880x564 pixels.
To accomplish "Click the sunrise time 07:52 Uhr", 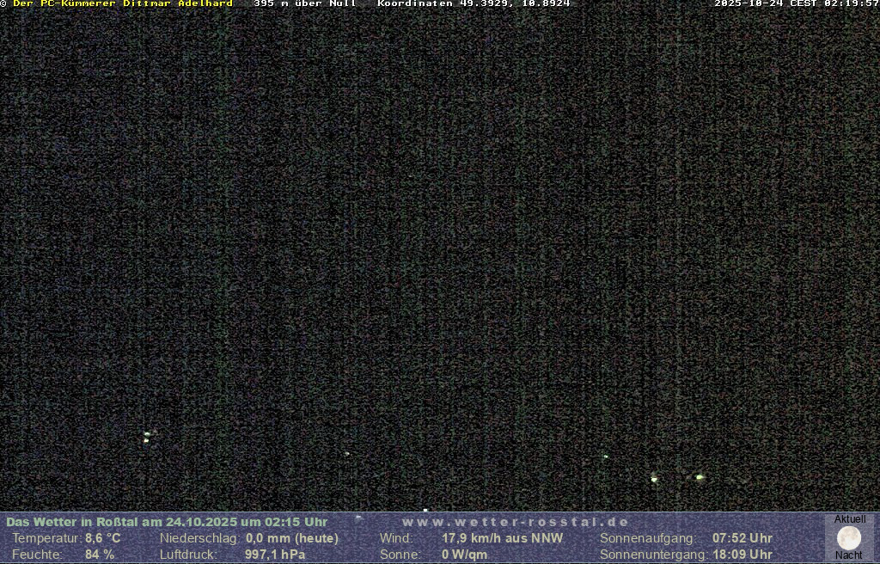I will tap(742, 538).
